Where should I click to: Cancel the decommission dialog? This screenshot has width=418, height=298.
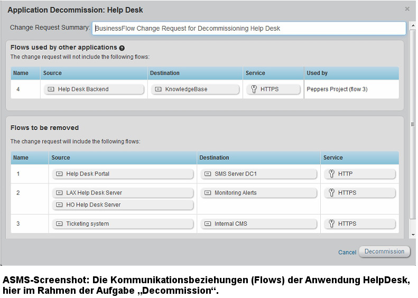pos(347,253)
